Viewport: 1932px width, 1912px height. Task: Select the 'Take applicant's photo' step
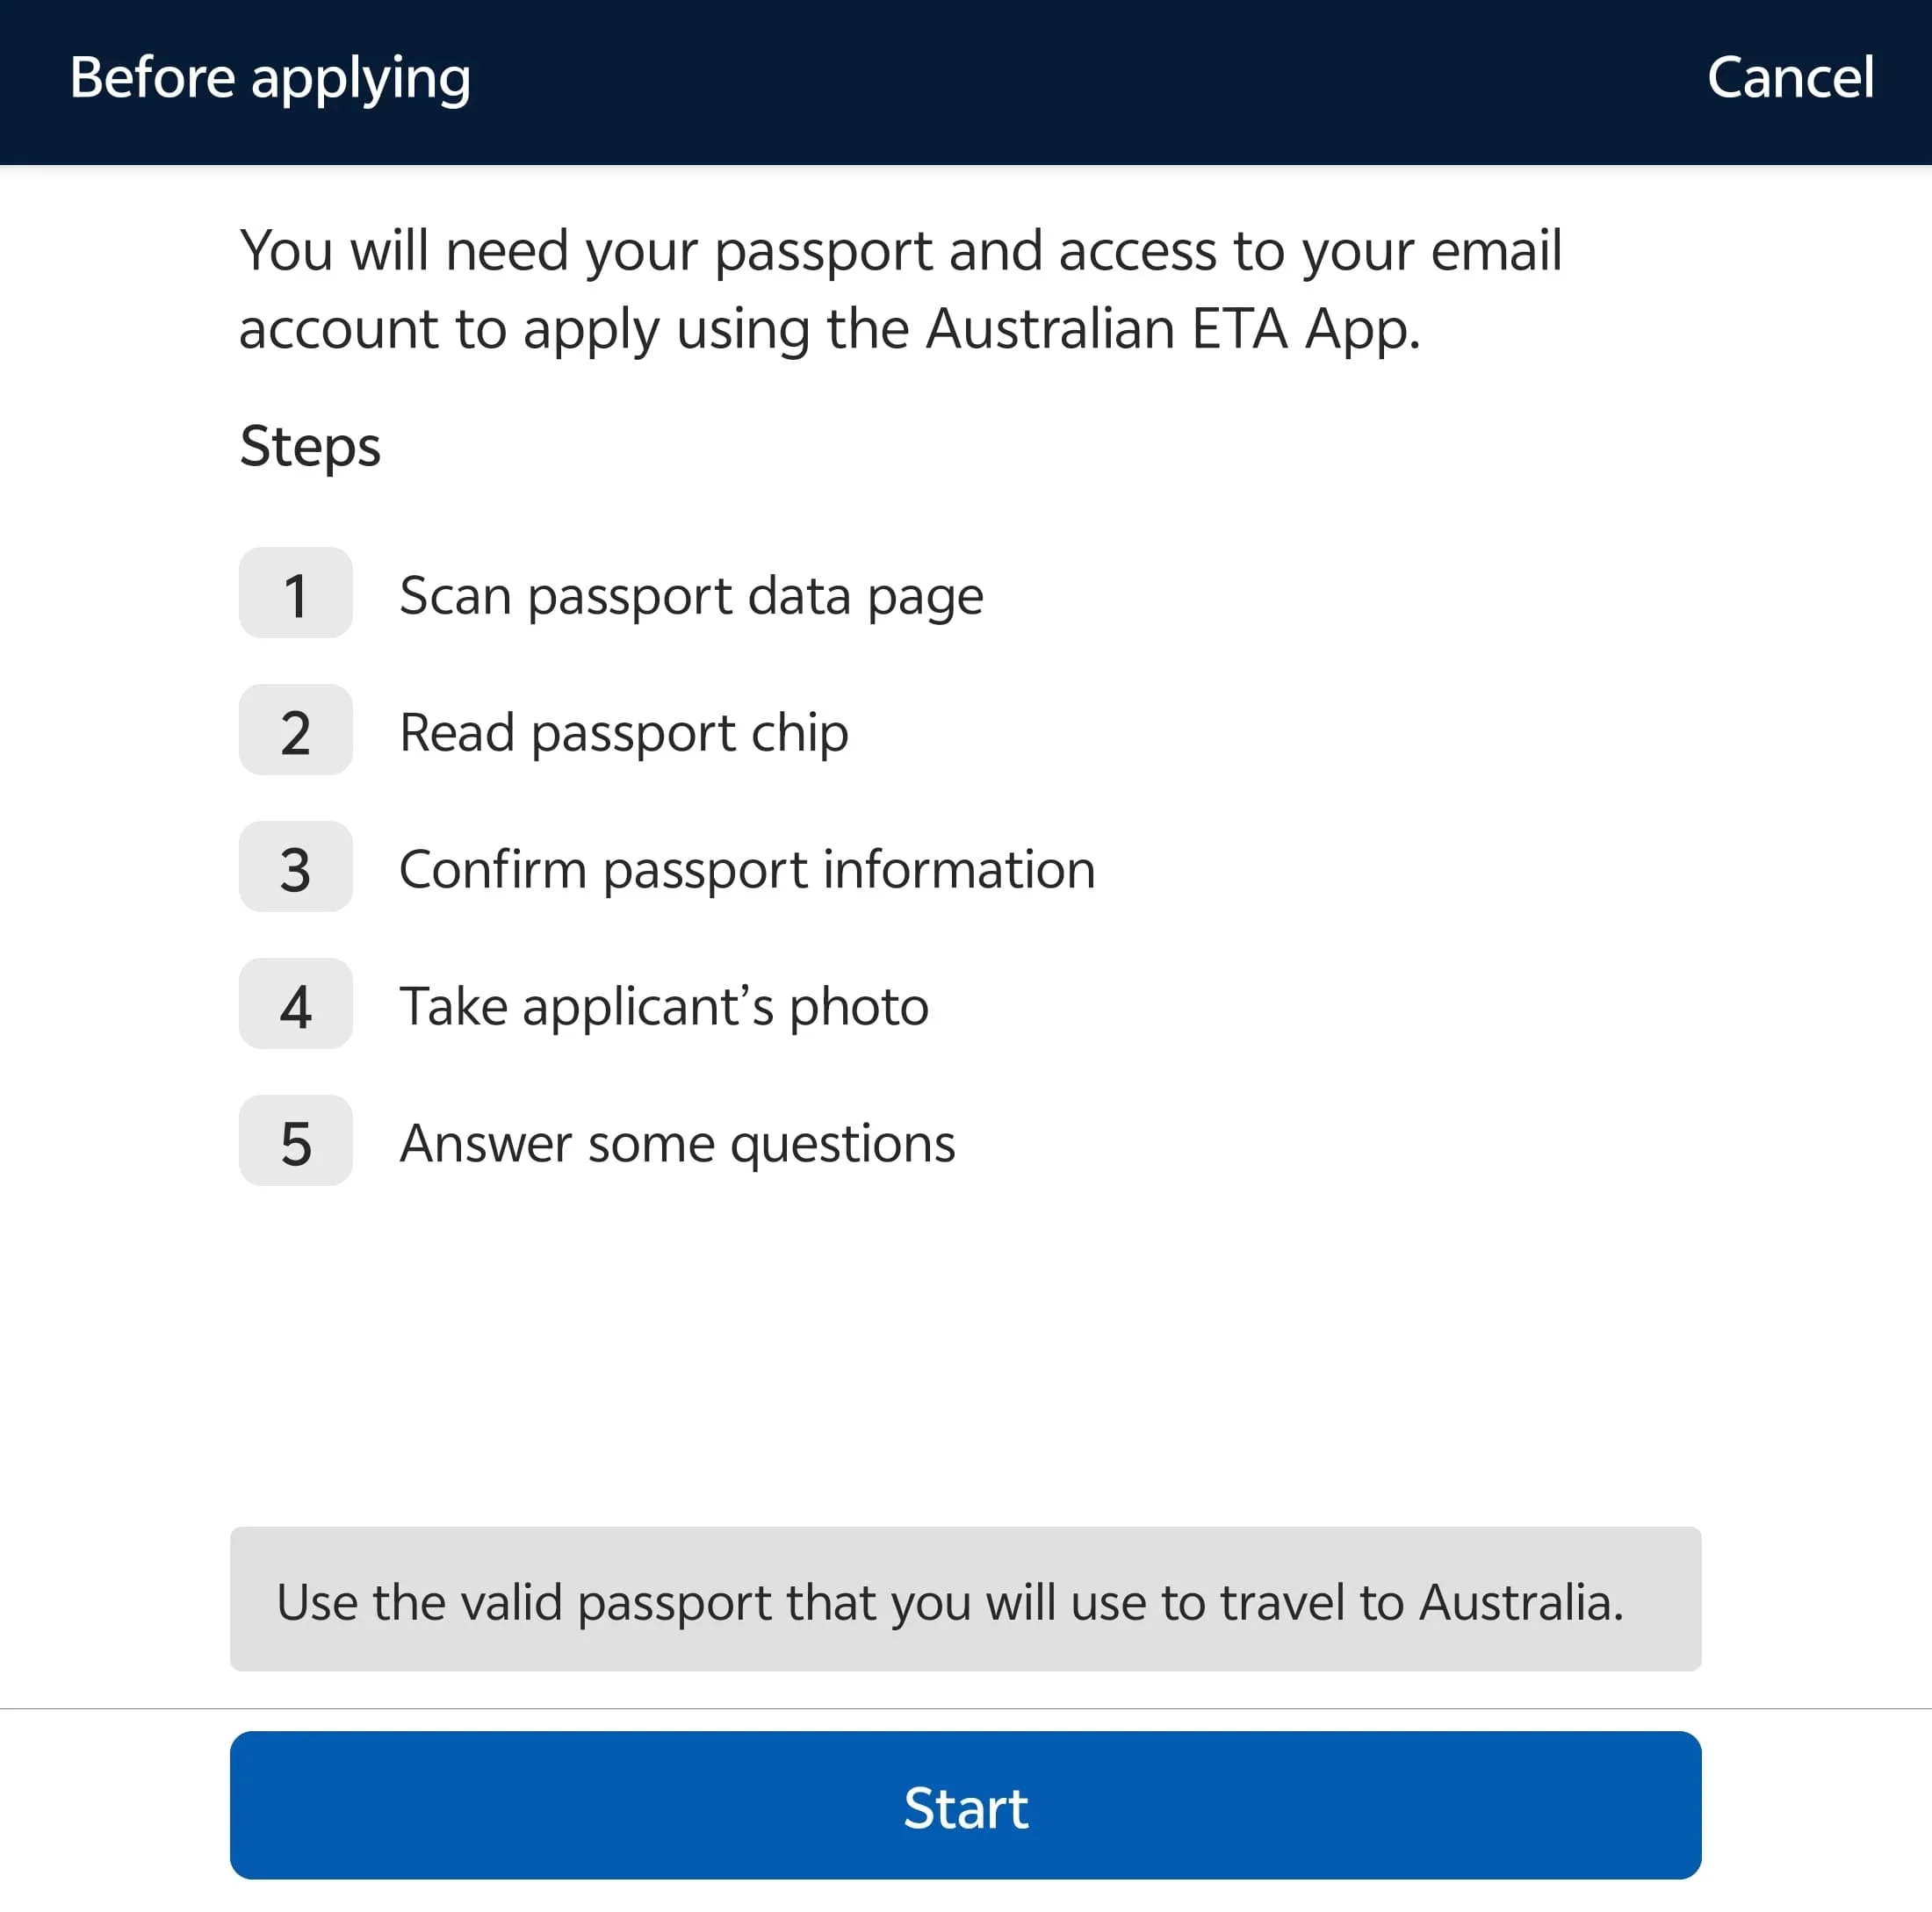click(x=664, y=1006)
